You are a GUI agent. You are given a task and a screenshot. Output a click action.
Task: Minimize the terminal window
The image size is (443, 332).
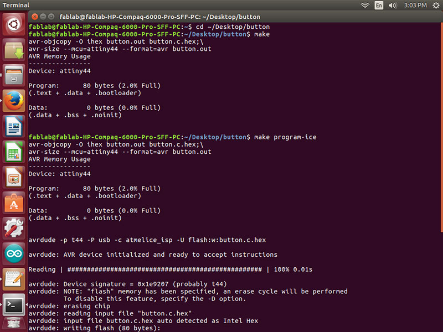(x=43, y=17)
